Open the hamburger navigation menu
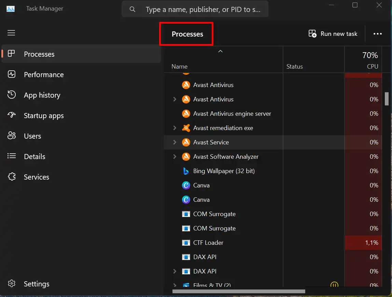Viewport: 392px width, 297px height. click(x=11, y=33)
